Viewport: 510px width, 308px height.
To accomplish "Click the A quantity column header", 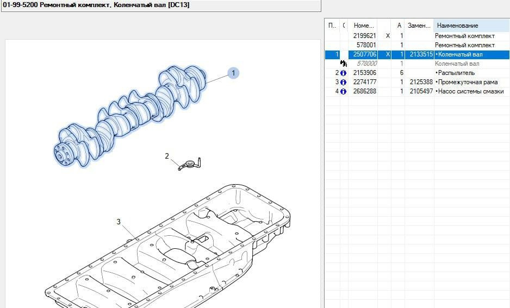I will tap(399, 26).
